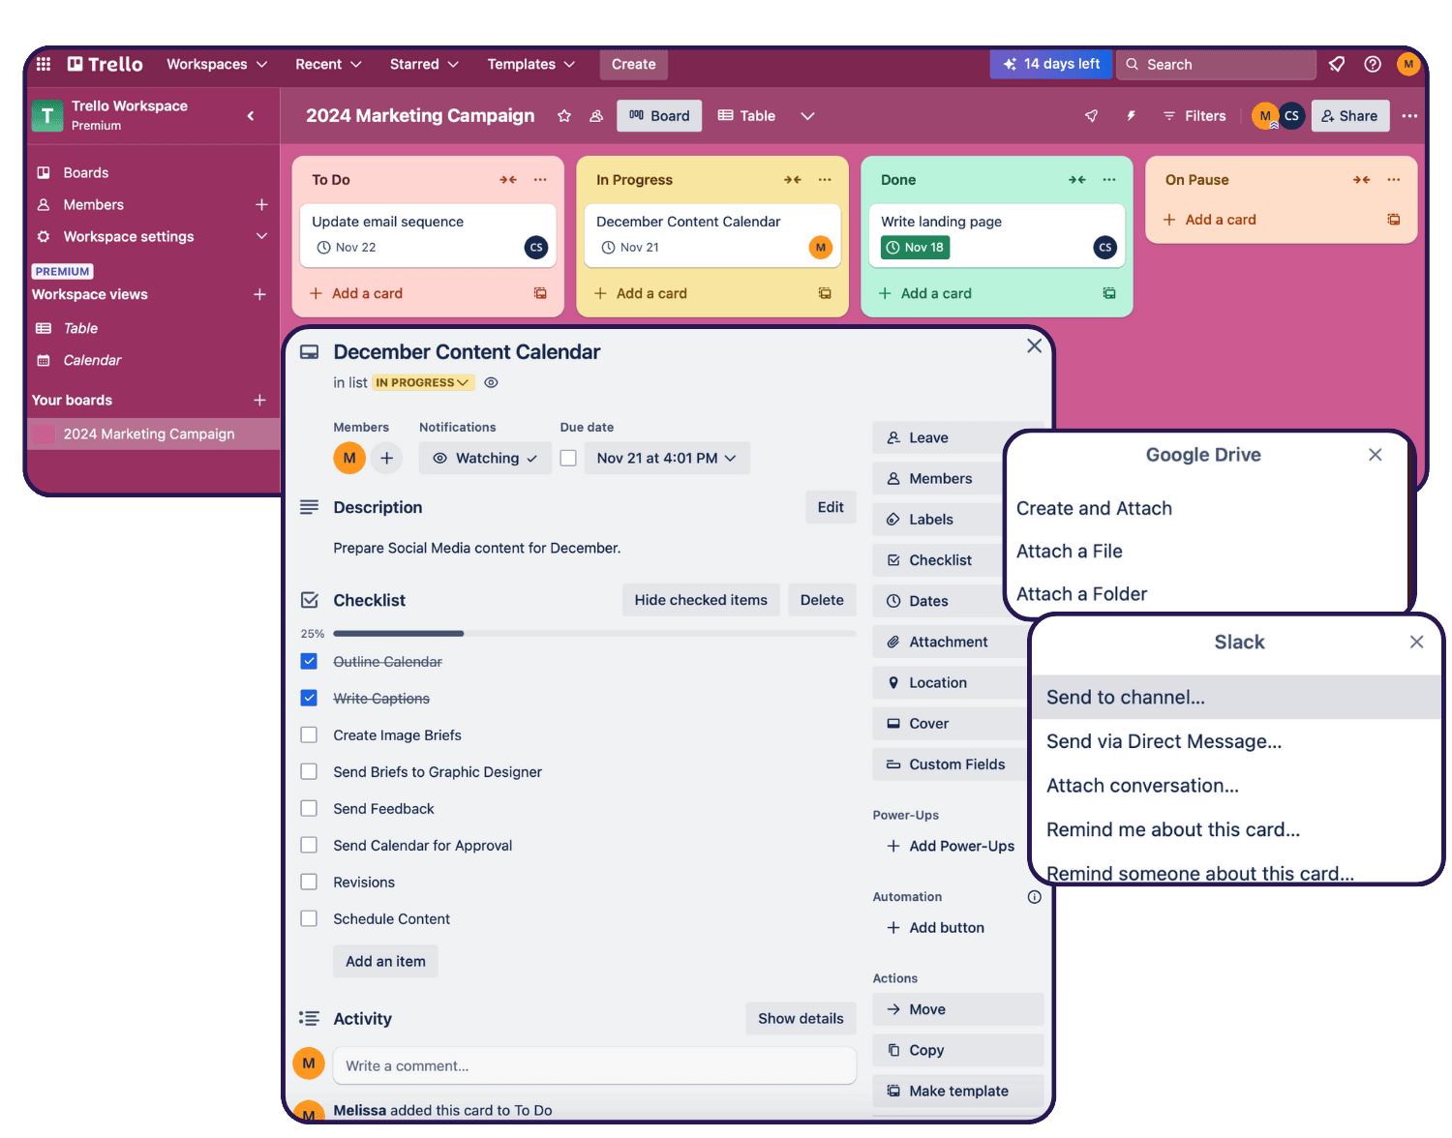Click the checklist progress bar

[594, 634]
